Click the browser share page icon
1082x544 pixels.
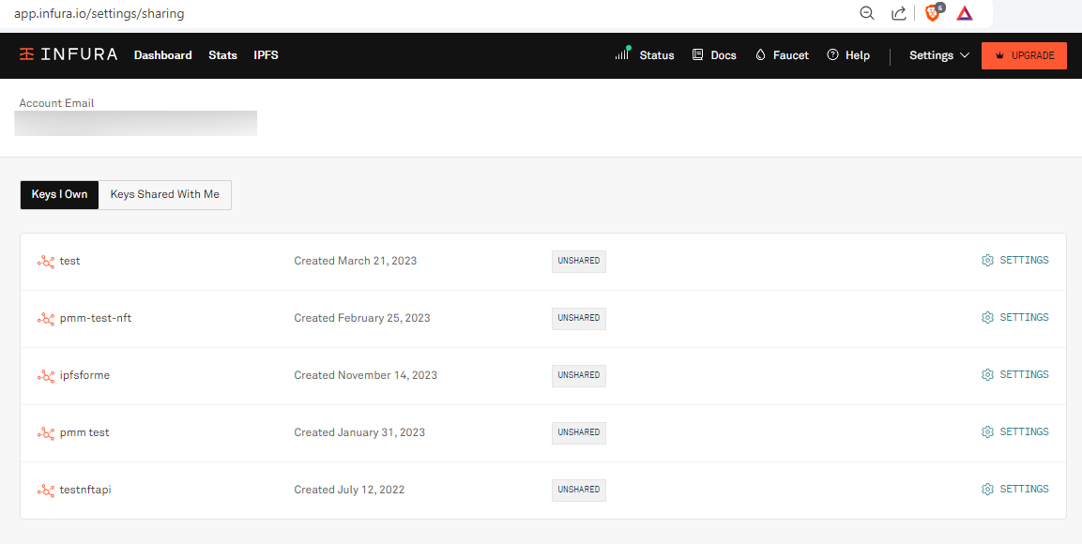[898, 13]
